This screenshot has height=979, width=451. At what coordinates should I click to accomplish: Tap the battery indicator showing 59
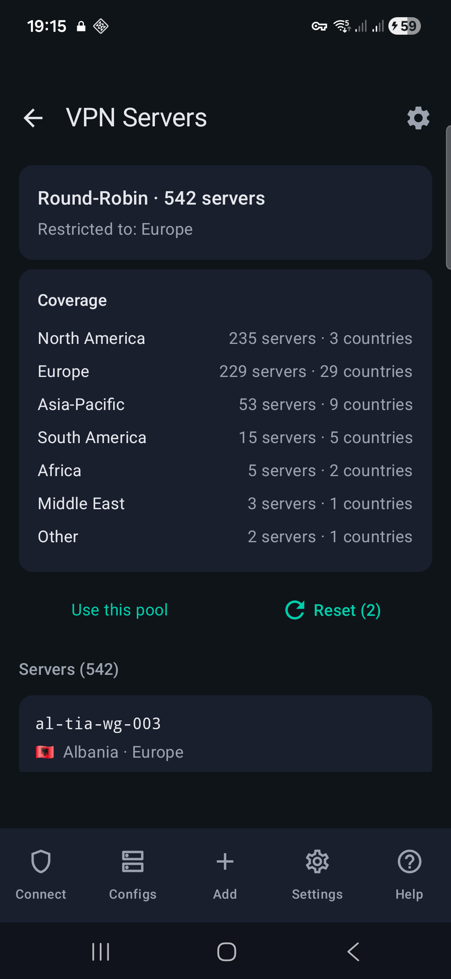click(x=404, y=26)
